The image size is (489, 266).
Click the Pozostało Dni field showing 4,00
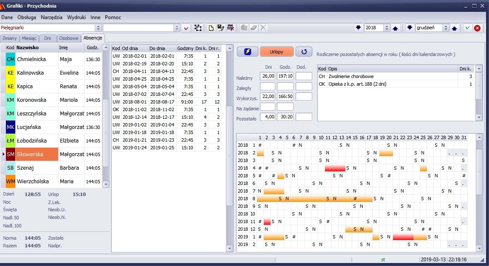268,117
